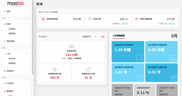Open 組織資料 sidebar item

click(16, 71)
